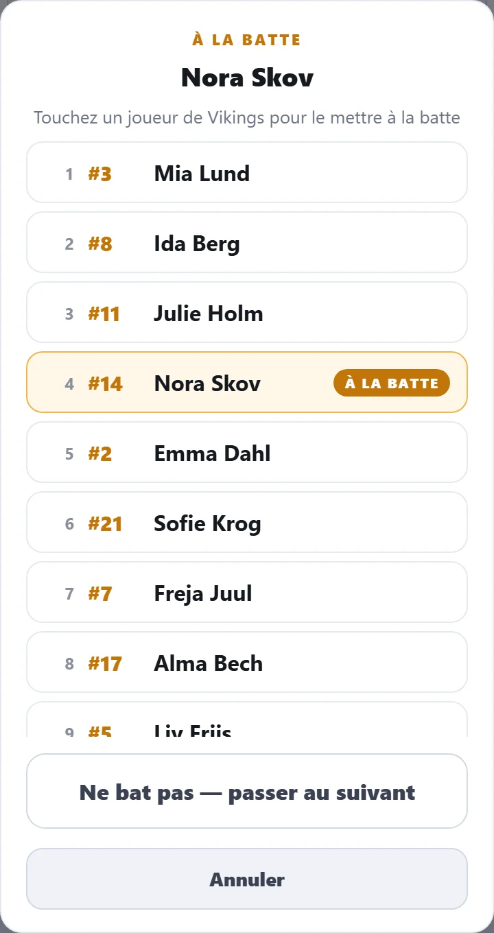Click the Nora Skov heading title

pyautogui.click(x=247, y=78)
